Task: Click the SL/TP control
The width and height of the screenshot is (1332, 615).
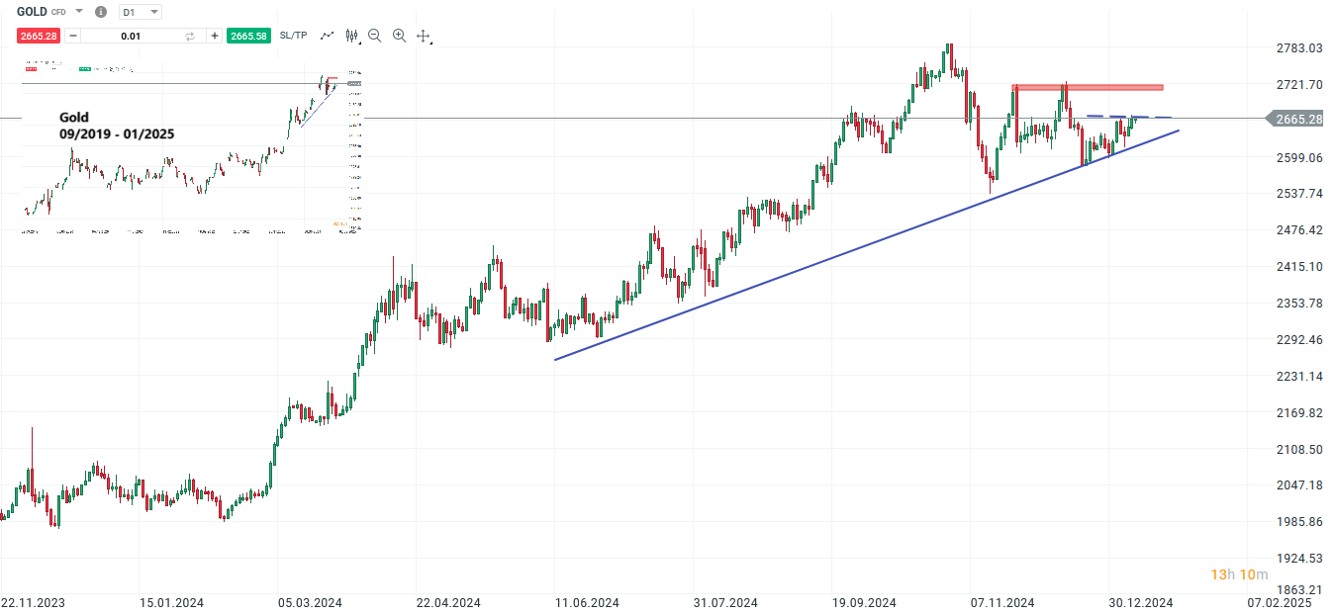Action: pos(293,36)
